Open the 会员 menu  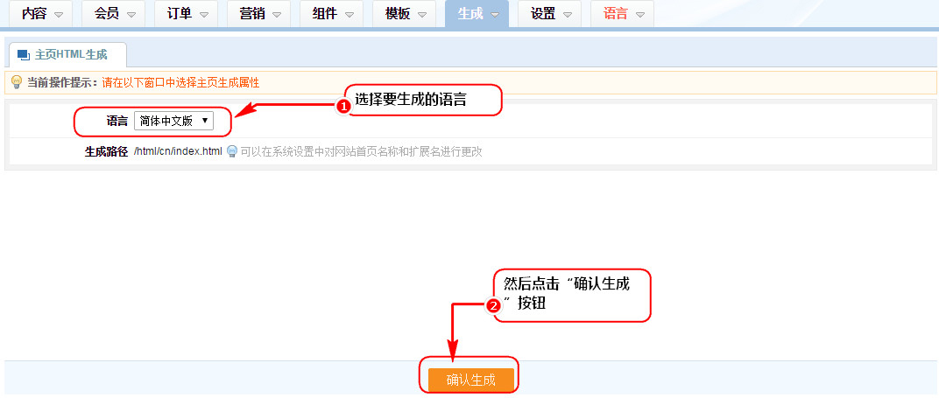(x=107, y=14)
